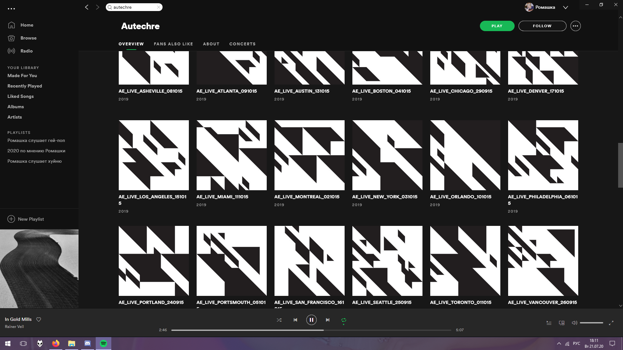Open the app main menu dots

11,9
